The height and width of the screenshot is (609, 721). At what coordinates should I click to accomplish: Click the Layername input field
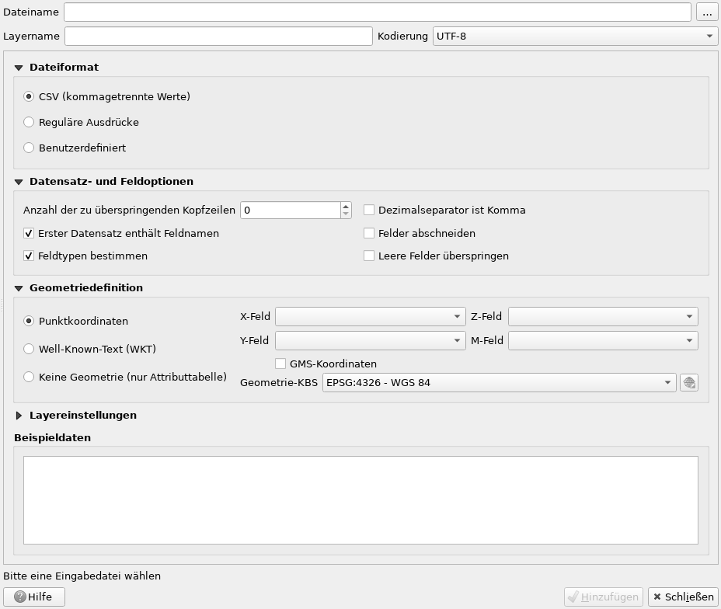pos(218,37)
